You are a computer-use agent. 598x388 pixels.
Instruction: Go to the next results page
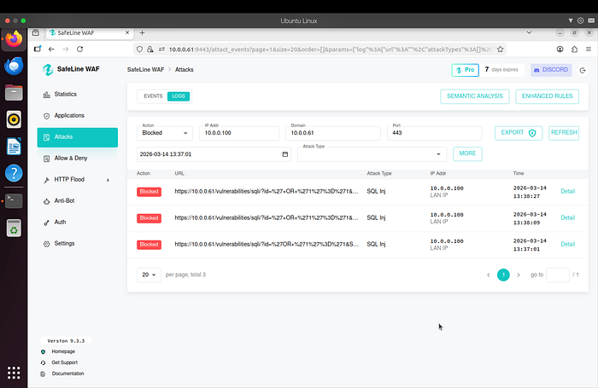coord(519,275)
